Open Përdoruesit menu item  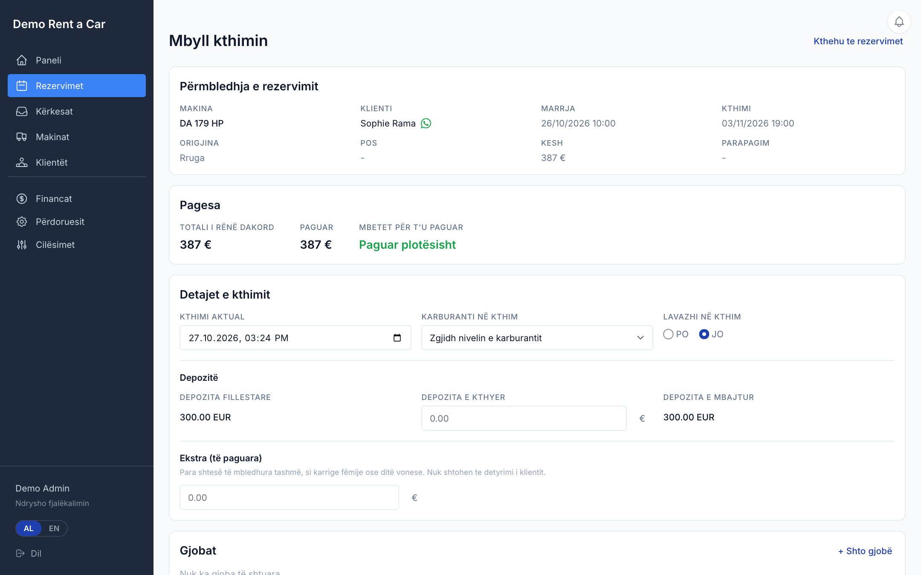pyautogui.click(x=77, y=221)
